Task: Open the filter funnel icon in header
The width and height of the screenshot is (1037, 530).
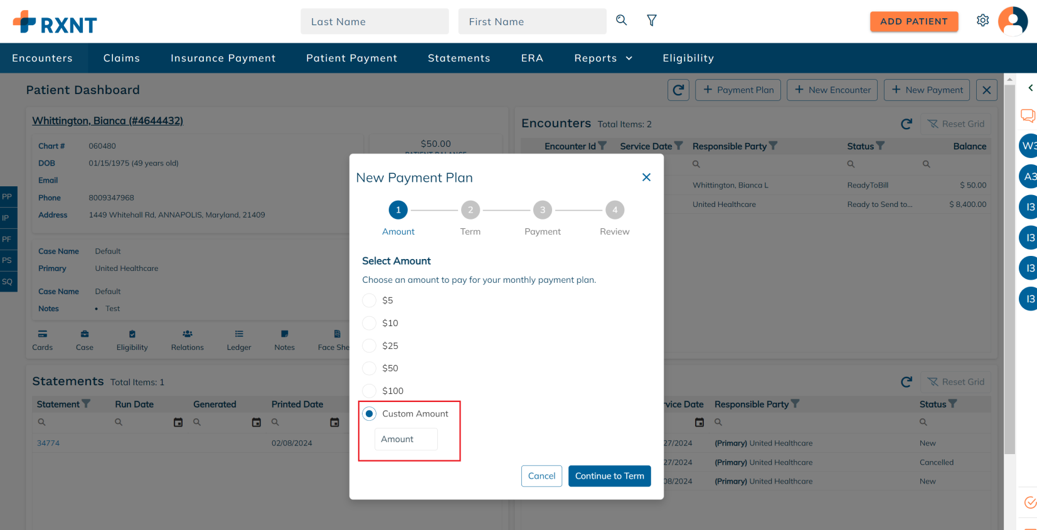Action: point(652,21)
